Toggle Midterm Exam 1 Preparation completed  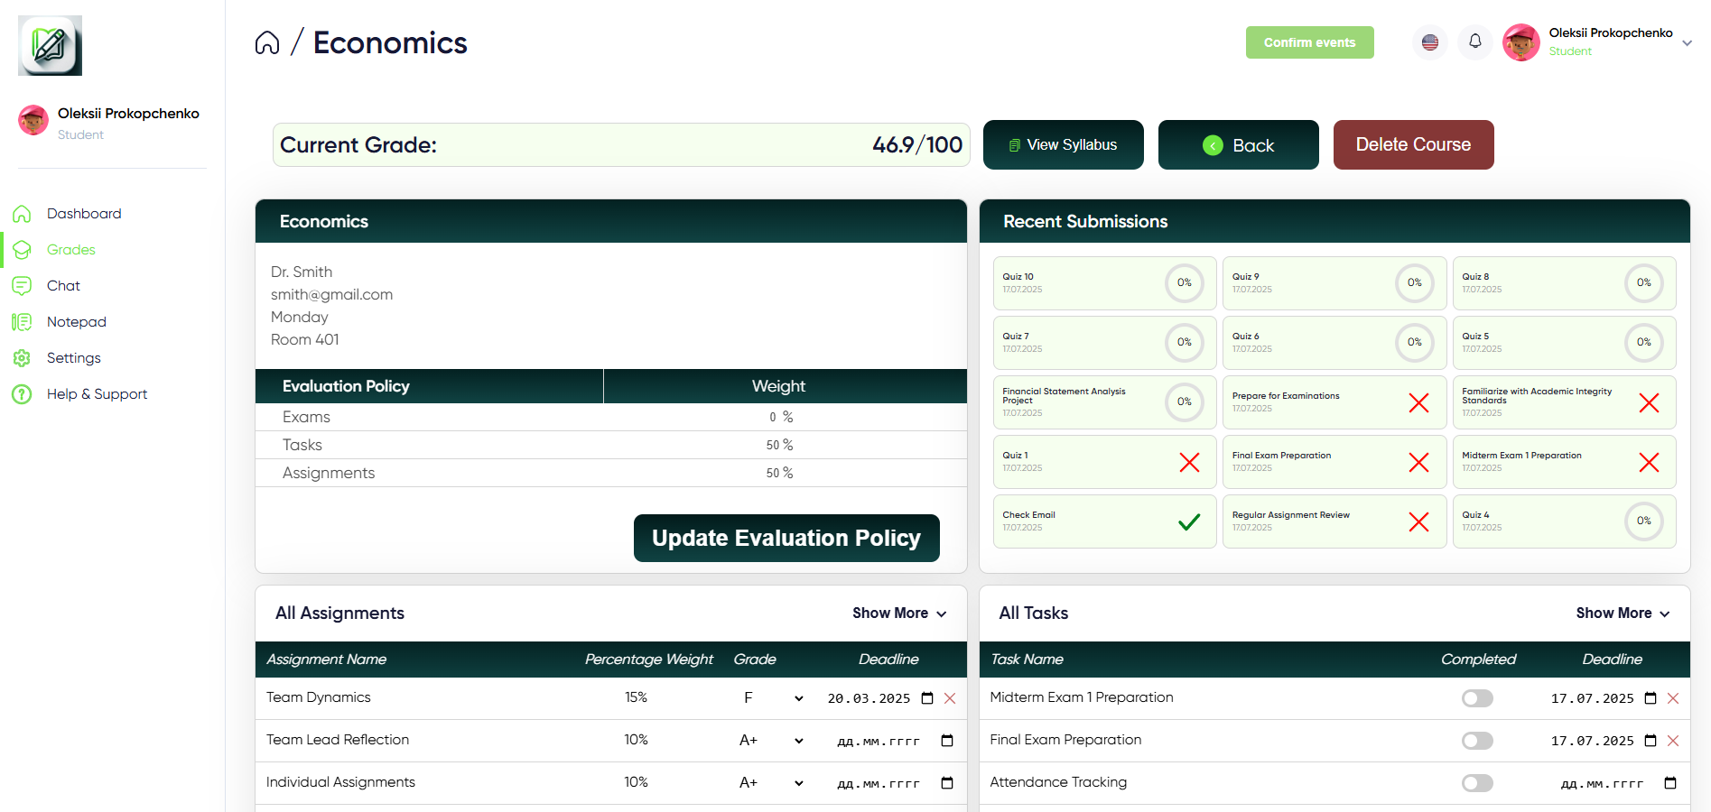[x=1477, y=698]
